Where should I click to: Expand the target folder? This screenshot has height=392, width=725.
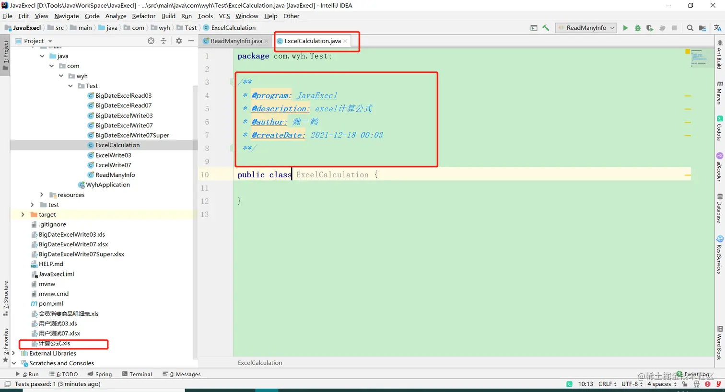[23, 215]
